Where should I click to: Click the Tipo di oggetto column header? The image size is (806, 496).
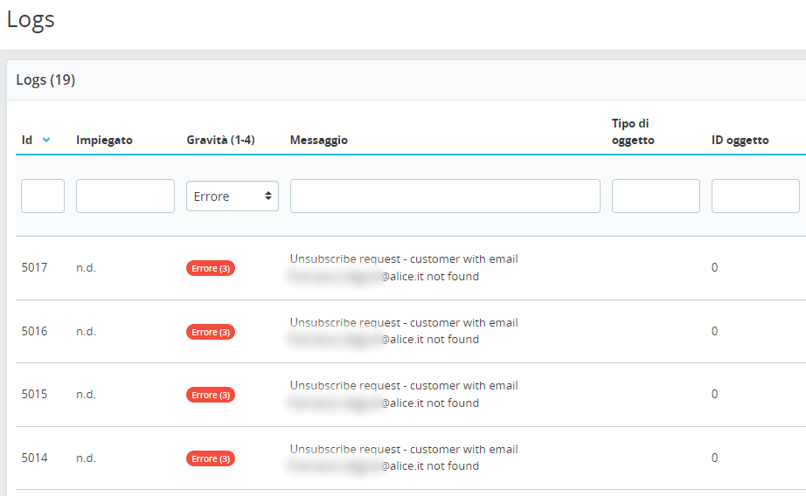[633, 132]
